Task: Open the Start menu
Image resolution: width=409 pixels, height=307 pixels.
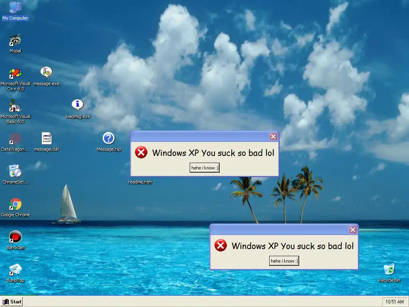Action: pos(12,302)
